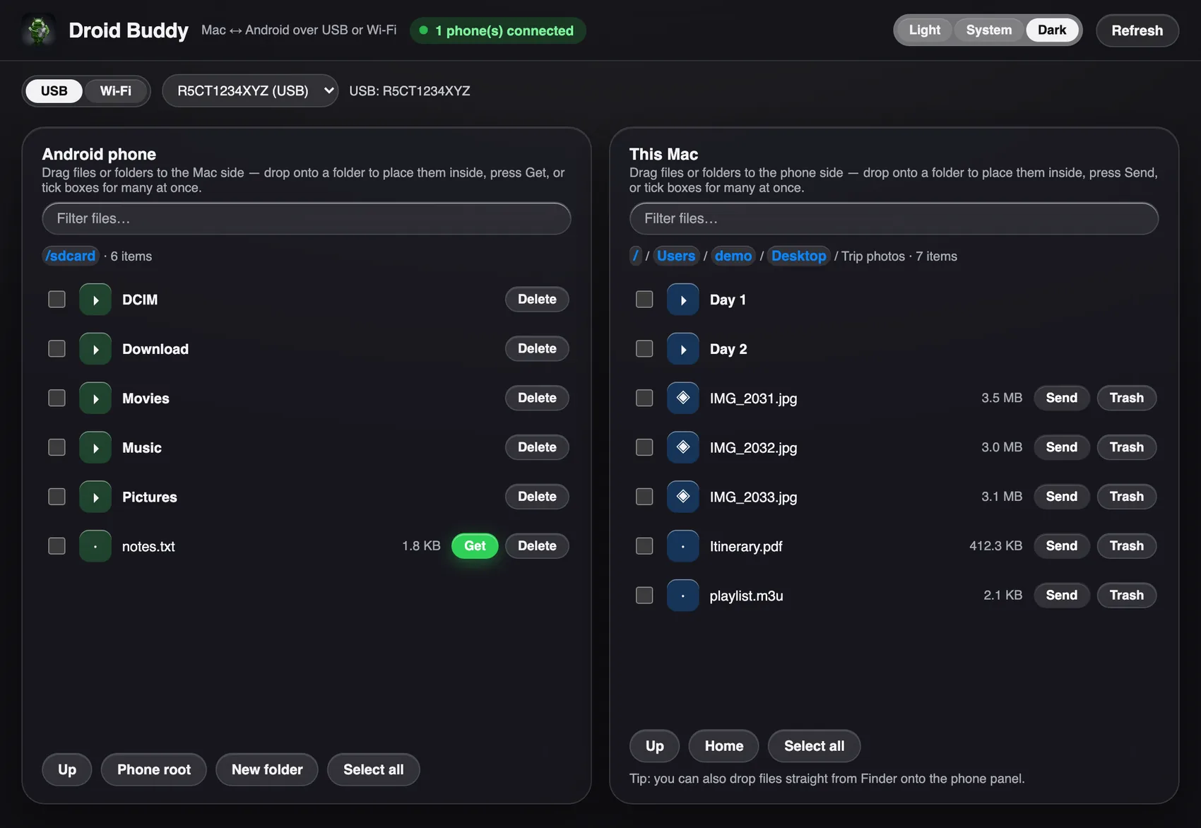Get notes.txt from the phone
Viewport: 1201px width, 828px height.
[475, 546]
